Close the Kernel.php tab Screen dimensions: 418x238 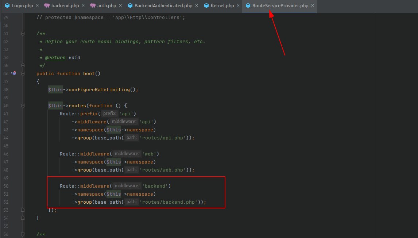pos(238,5)
